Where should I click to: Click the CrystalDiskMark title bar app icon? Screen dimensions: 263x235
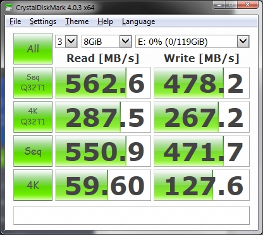pyautogui.click(x=9, y=8)
